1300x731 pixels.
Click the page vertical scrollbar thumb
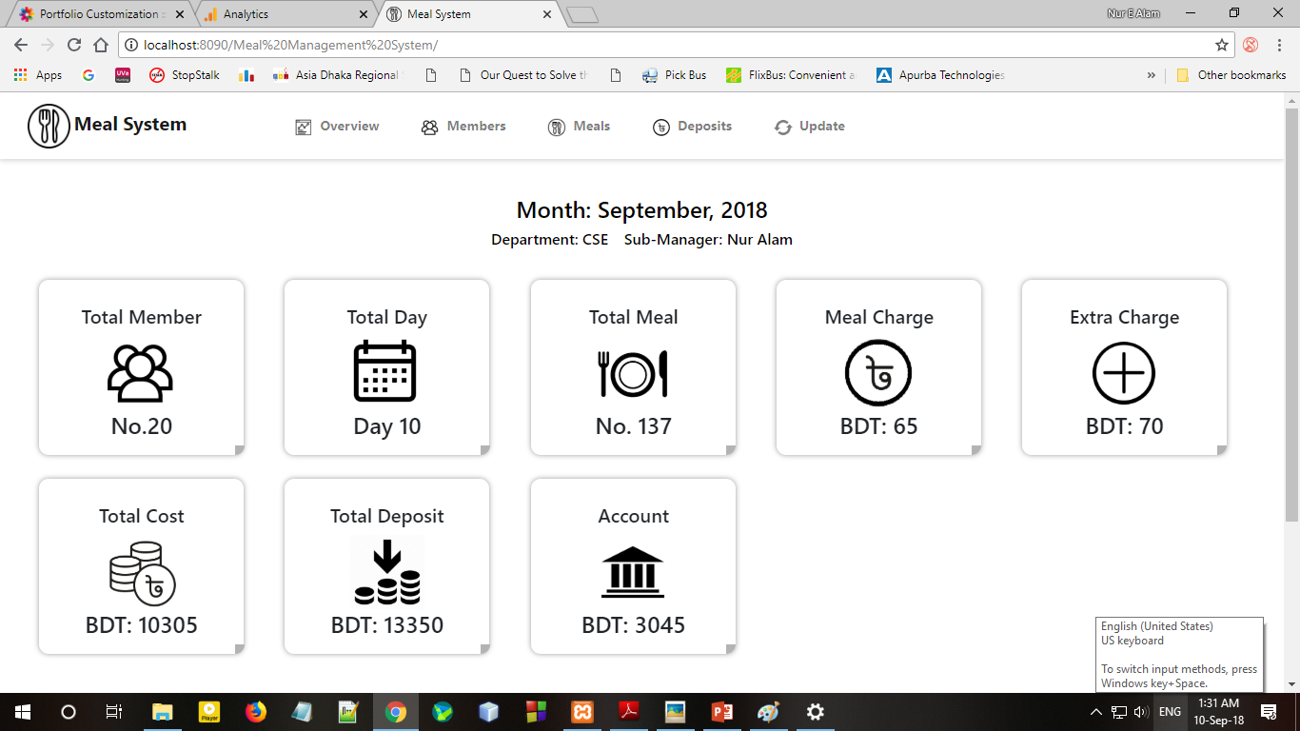click(x=1292, y=314)
